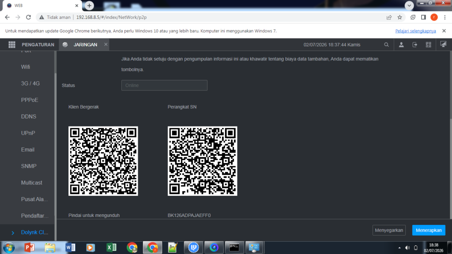Image resolution: width=452 pixels, height=254 pixels.
Task: Switch to the JARINGAN tab
Action: (x=85, y=45)
